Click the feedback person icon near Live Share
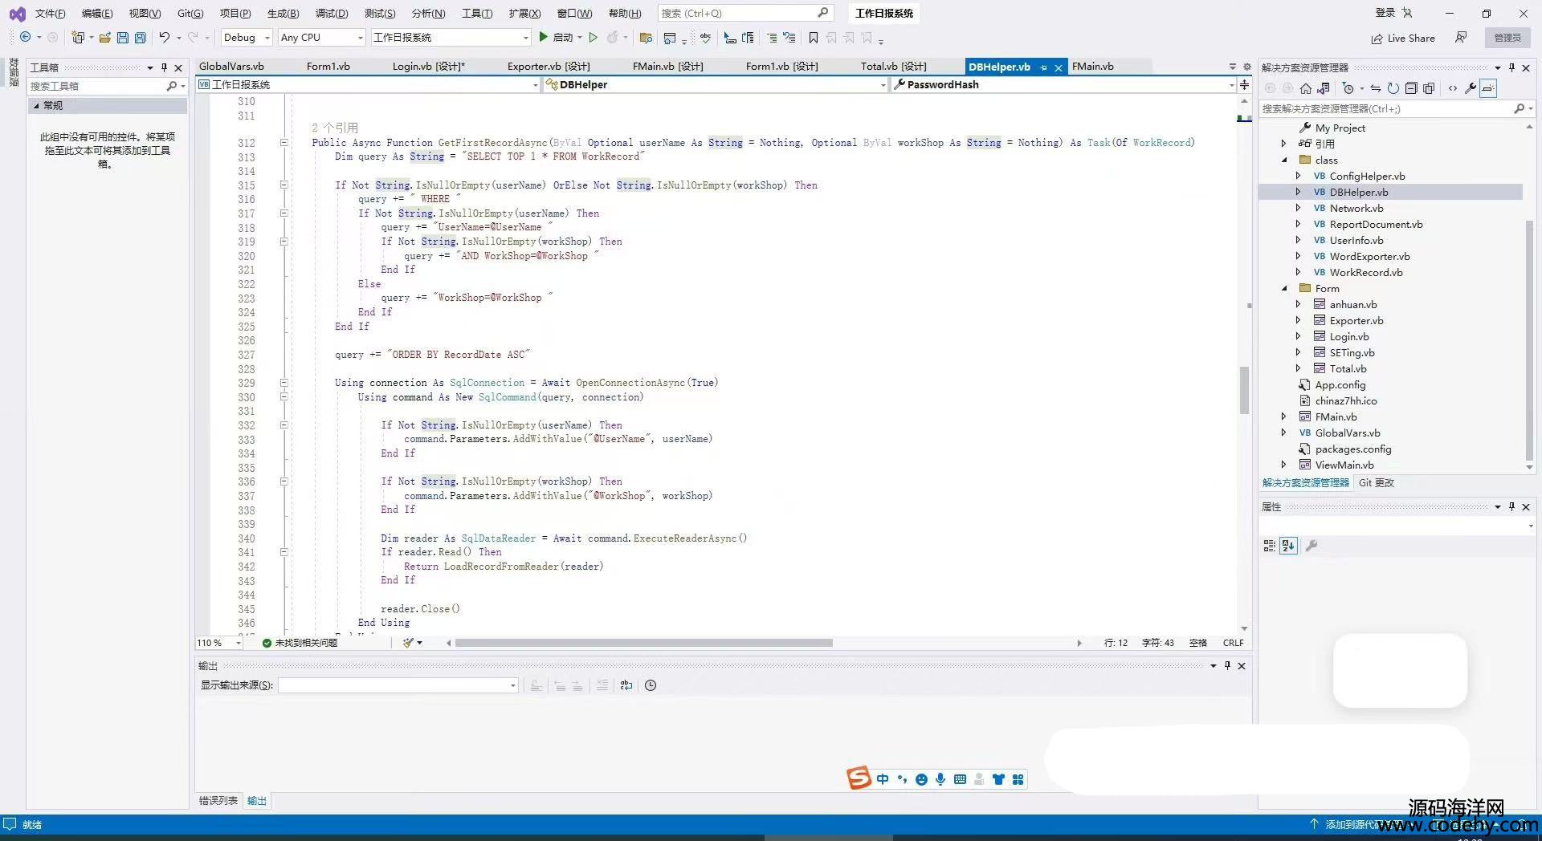 tap(1461, 38)
